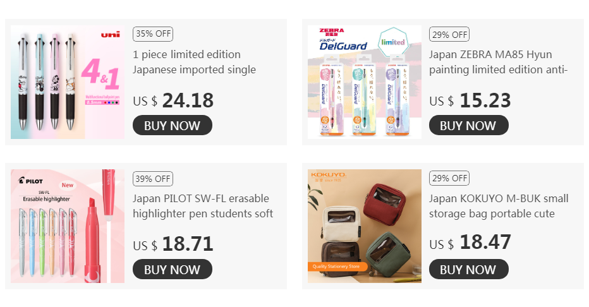This screenshot has width=589, height=307.
Task: Open the Kokuyo storage bag product image
Action: [365, 226]
